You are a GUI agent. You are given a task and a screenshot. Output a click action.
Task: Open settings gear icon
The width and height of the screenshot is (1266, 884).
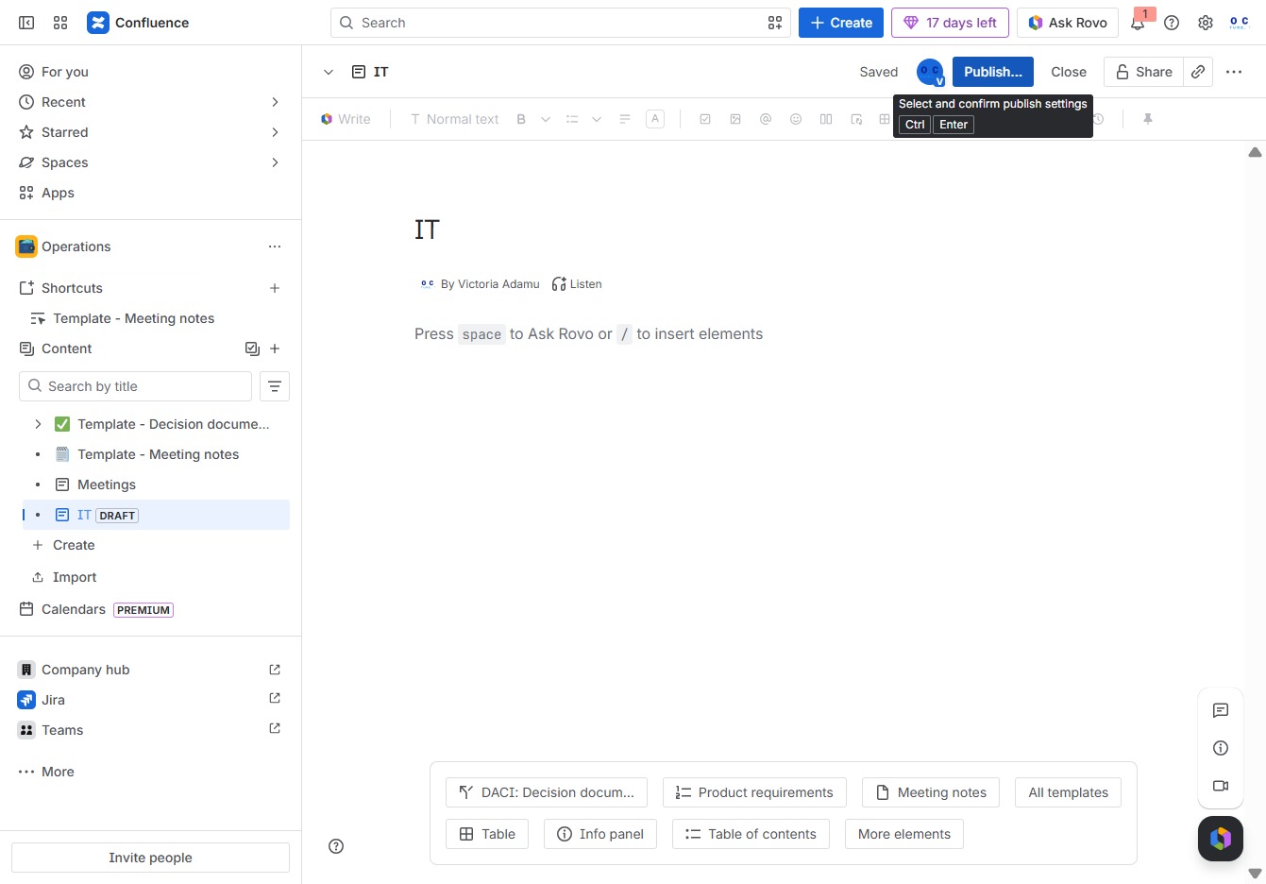(1206, 23)
